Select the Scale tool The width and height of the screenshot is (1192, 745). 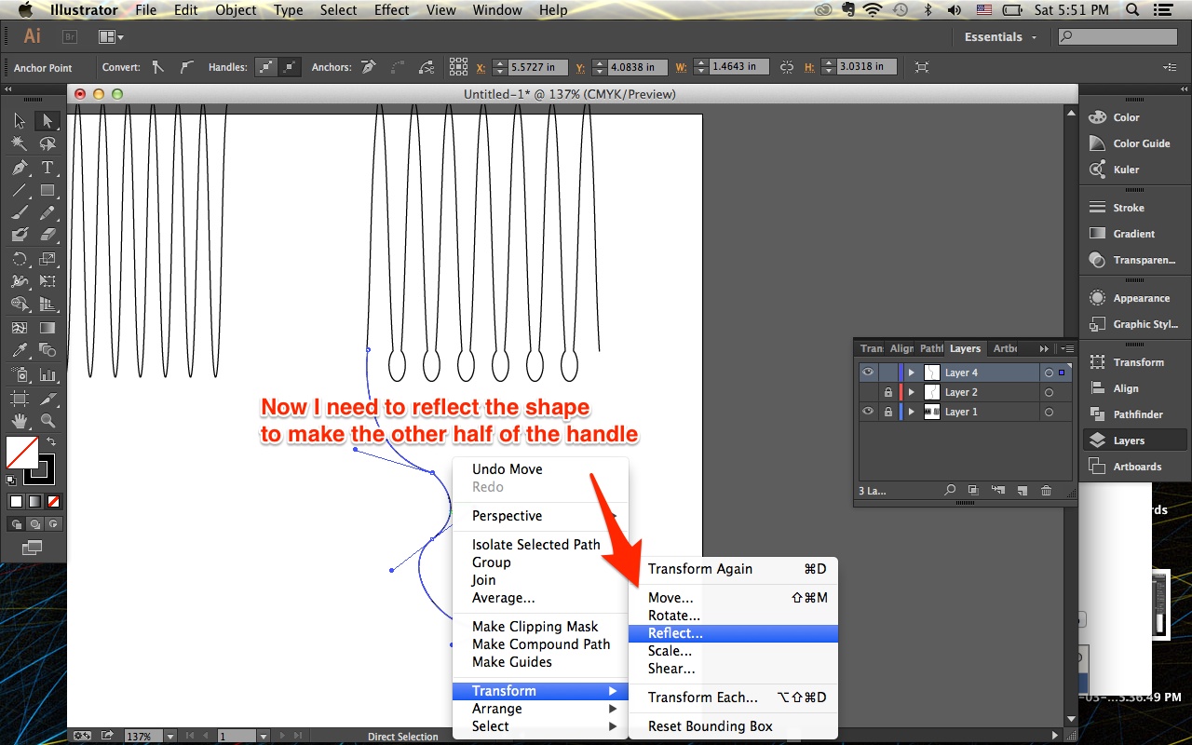(x=47, y=259)
